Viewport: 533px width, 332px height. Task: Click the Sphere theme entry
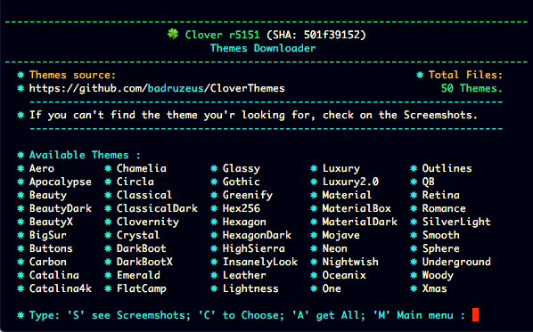(441, 249)
